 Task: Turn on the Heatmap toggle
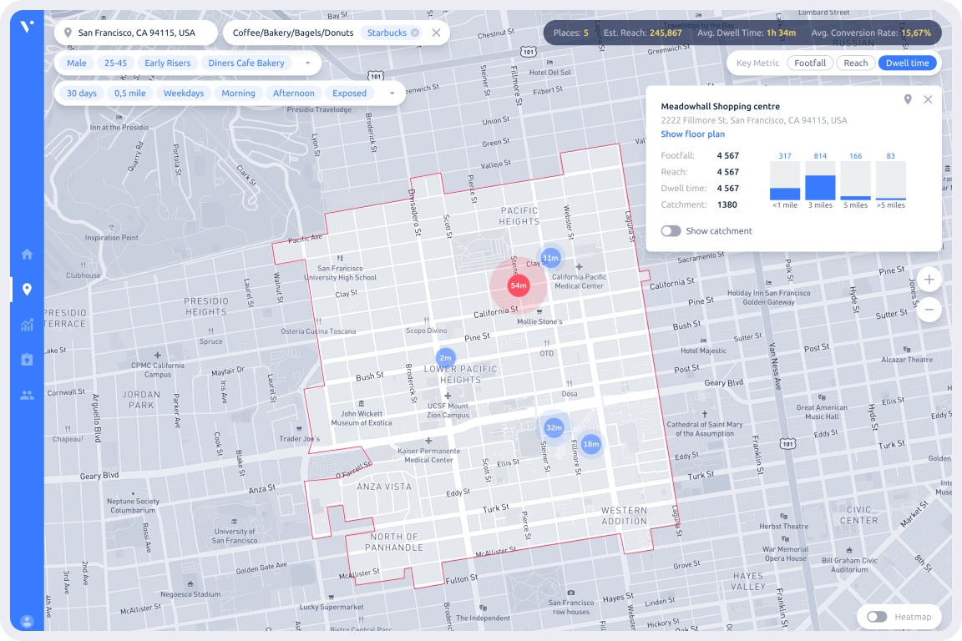876,617
